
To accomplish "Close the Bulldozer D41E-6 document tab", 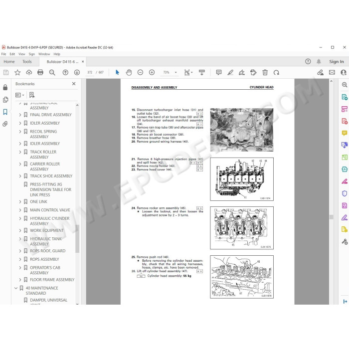I will tap(83, 62).
